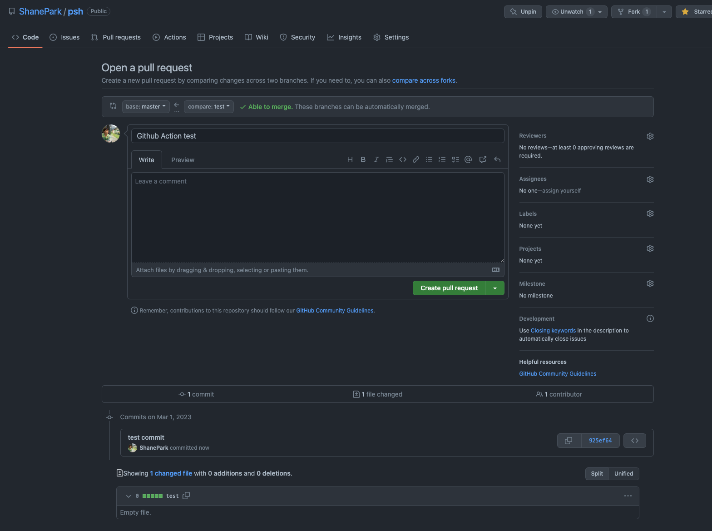Click ShanePark commit author name
This screenshot has height=531, width=712.
click(x=154, y=448)
